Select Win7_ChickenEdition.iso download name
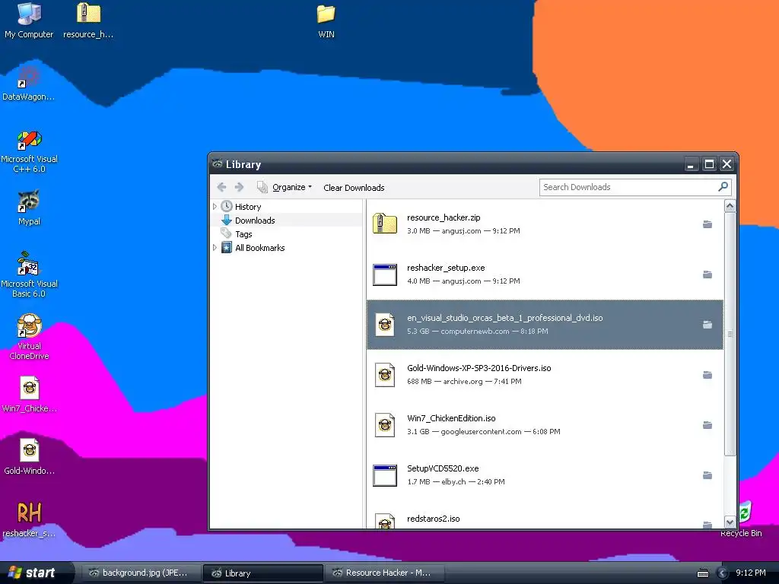 click(451, 418)
